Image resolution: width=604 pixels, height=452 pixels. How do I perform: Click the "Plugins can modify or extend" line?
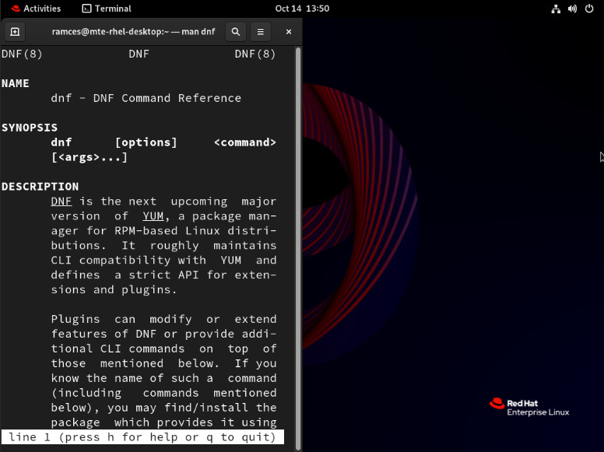163,319
